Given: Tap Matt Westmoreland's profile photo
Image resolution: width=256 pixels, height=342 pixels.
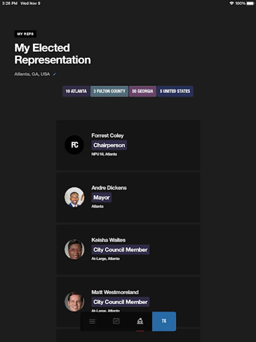Looking at the screenshot, I should tap(74, 301).
